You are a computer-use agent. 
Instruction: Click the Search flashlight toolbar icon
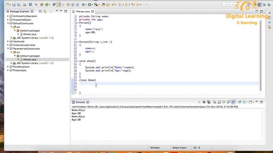(113, 5)
